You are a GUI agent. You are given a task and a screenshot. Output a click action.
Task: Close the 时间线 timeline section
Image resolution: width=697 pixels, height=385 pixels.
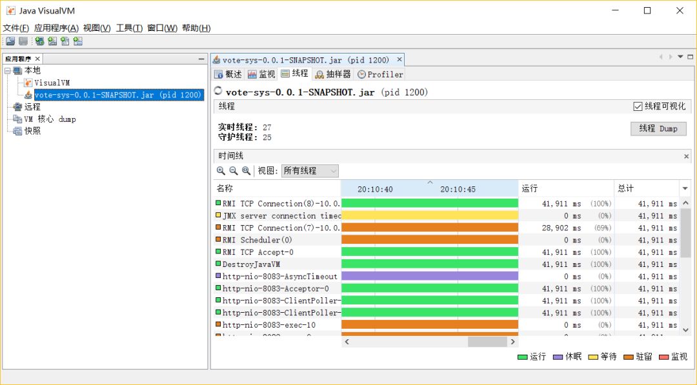686,156
